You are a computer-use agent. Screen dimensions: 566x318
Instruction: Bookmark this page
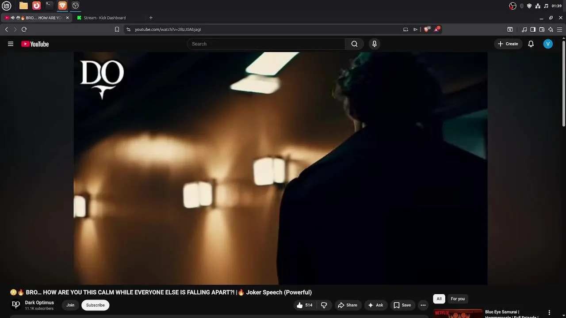117,30
